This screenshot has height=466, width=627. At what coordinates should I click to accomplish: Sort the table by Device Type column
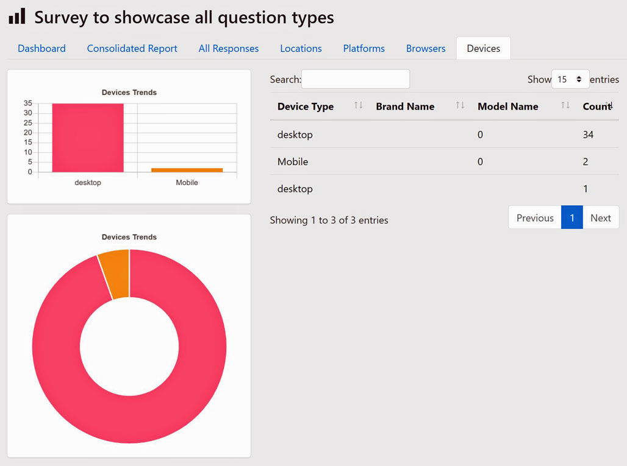tap(305, 107)
